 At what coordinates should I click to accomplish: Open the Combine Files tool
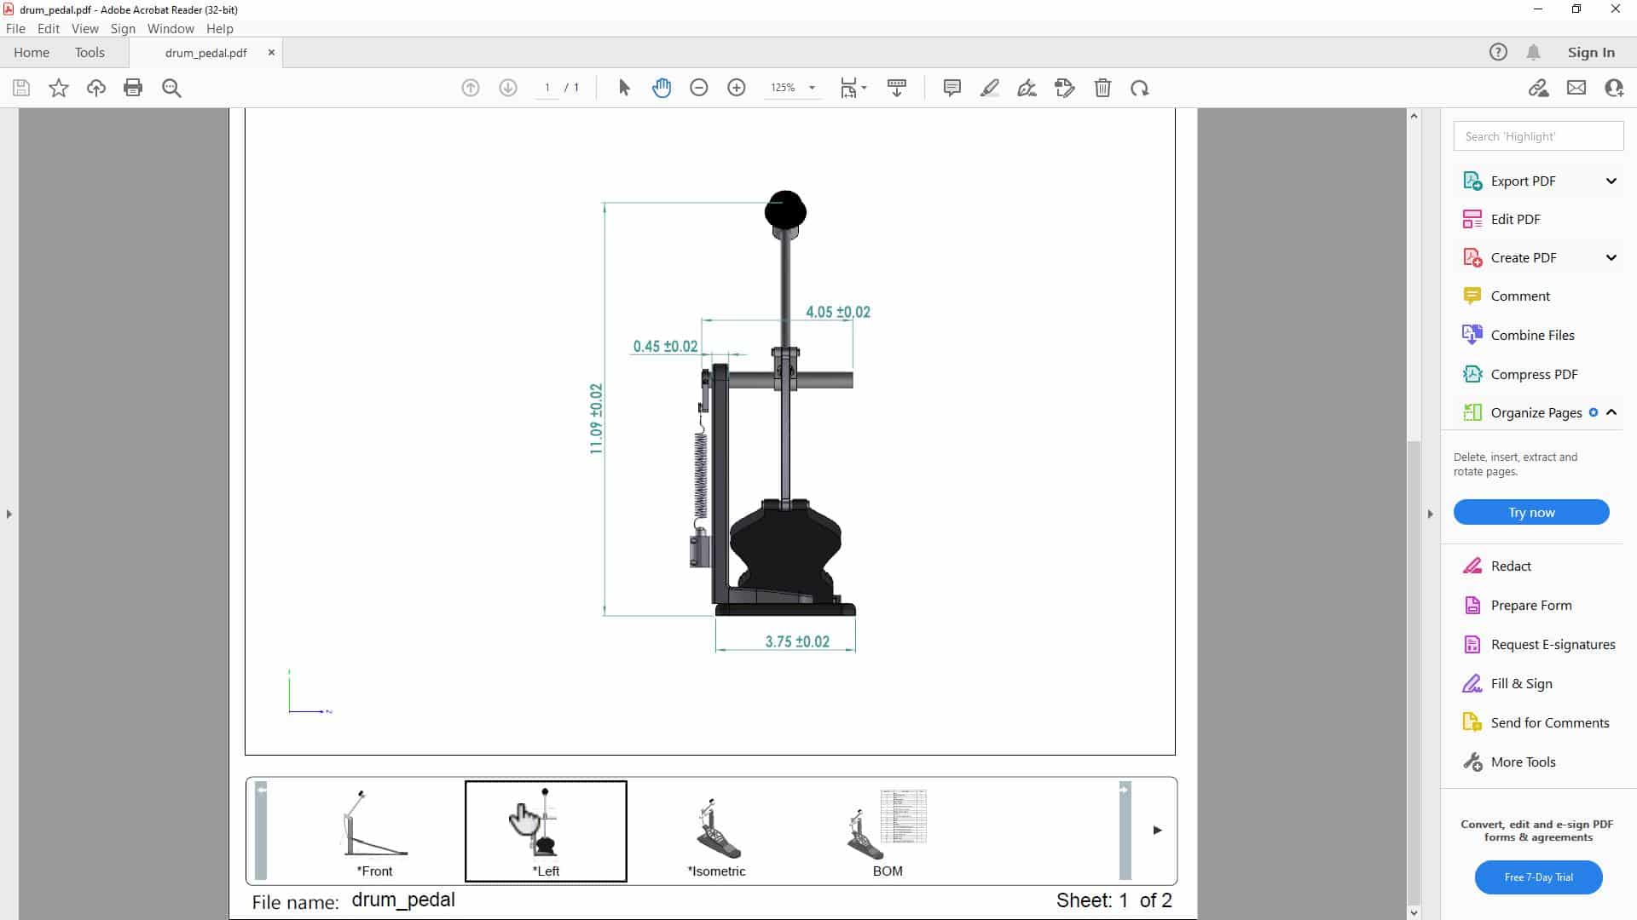click(x=1531, y=335)
